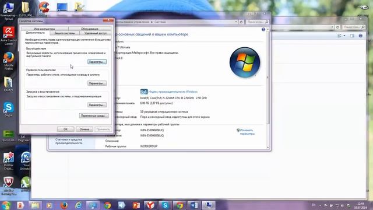Switch to the "Имя компьютера" tab

(44, 29)
